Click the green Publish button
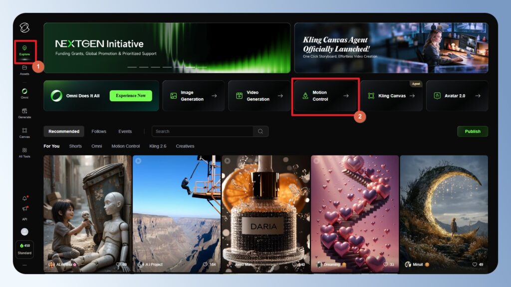The image size is (511, 287). coord(472,132)
